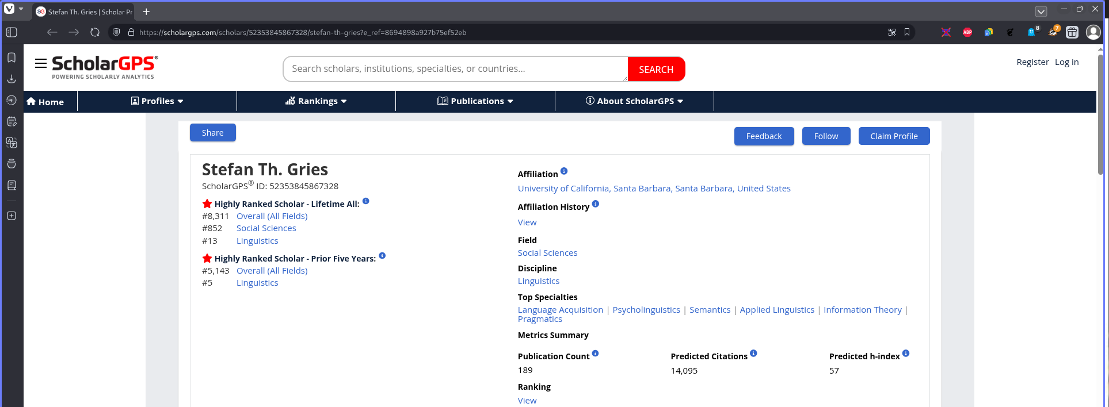1109x407 pixels.
Task: Toggle the Vivaldi side panel
Action: click(x=12, y=32)
